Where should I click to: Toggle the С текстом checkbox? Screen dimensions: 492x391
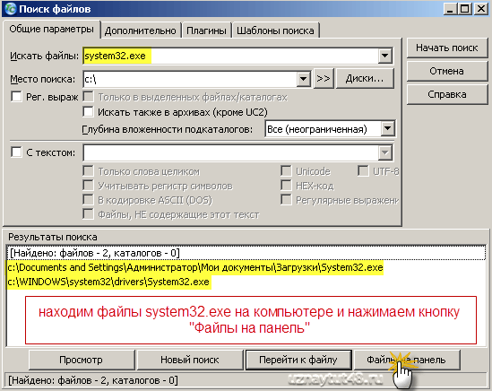coord(16,152)
